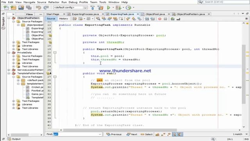The image size is (250, 141).
Task: Open the Debug menu
Action: [73, 2]
